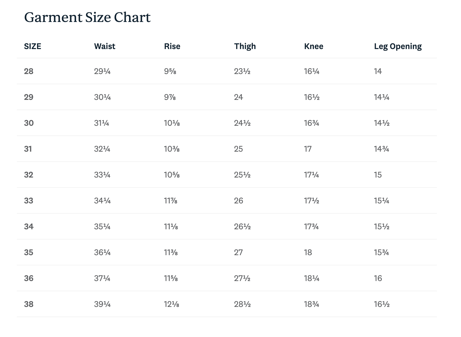Select size 34 row label
Viewport: 461px width, 337px height.
(29, 227)
